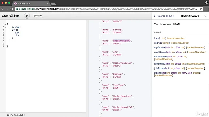Screen dimensions: 209x117
Task: Click the newStories field
Action: point(160,52)
